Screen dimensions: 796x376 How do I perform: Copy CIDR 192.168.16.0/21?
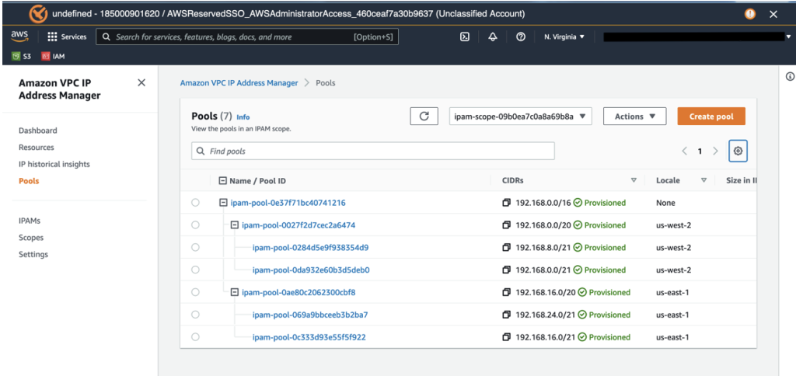click(506, 337)
